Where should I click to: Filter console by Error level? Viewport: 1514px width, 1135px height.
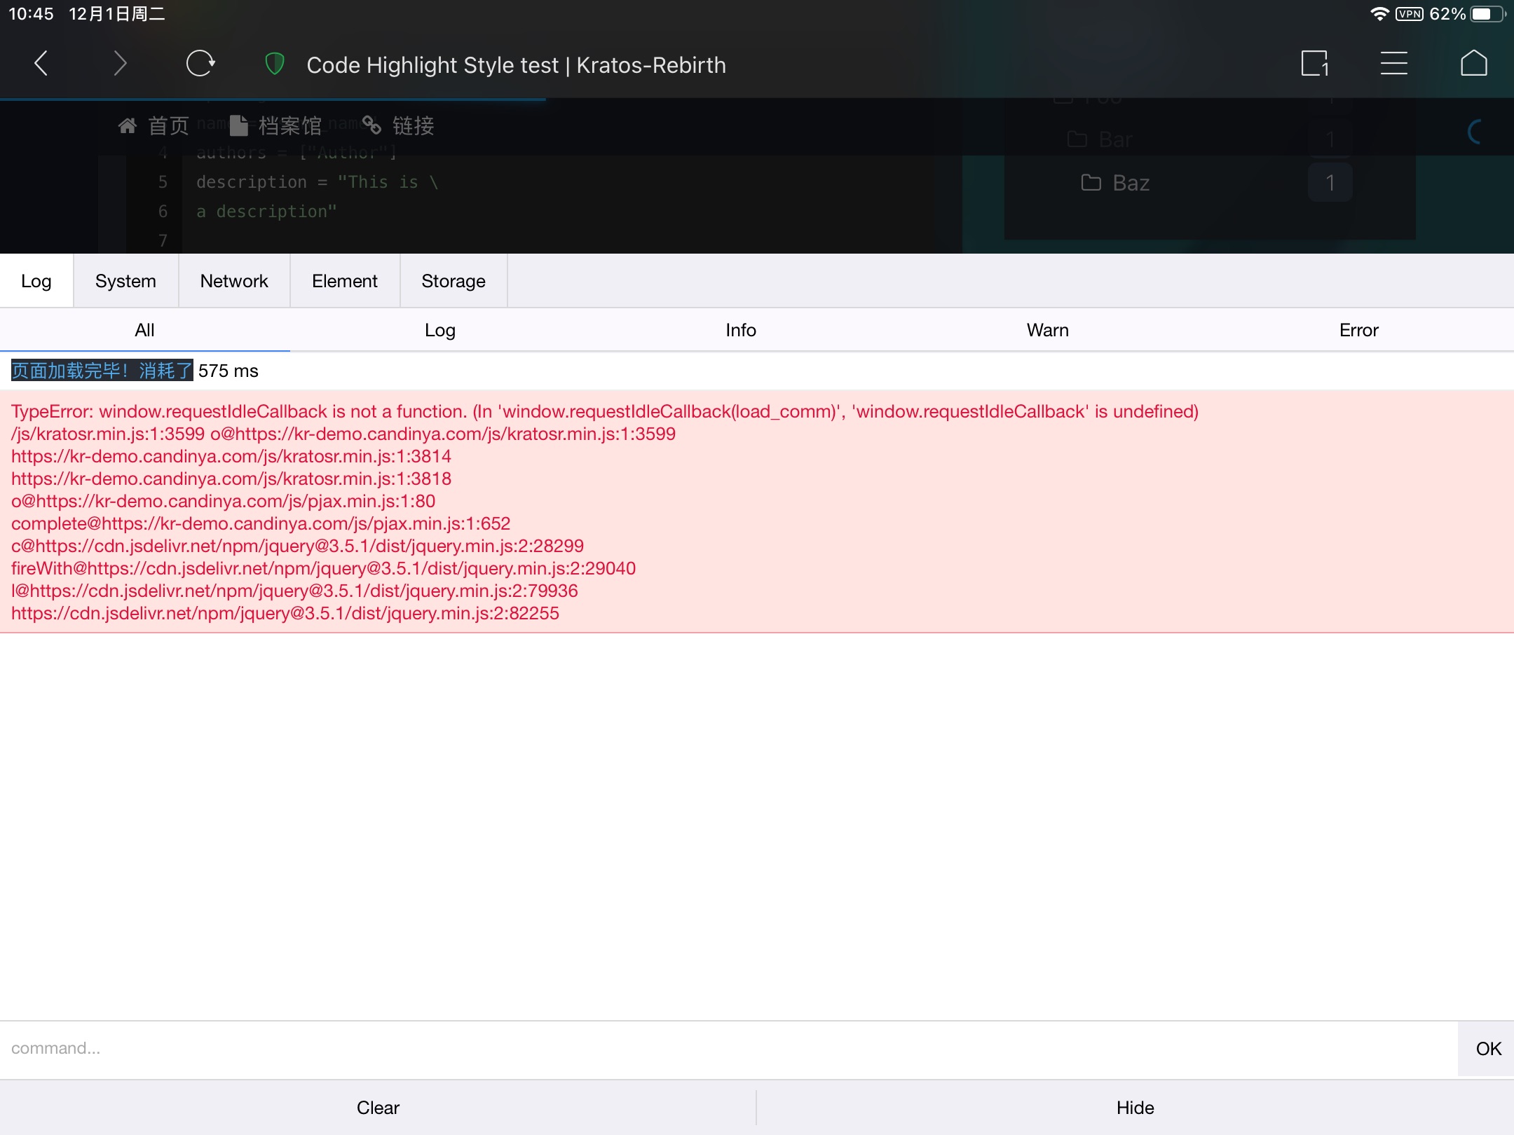tap(1358, 330)
